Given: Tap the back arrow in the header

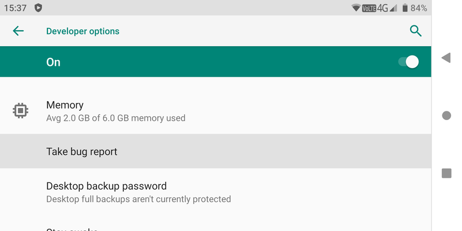Looking at the screenshot, I should (x=18, y=31).
